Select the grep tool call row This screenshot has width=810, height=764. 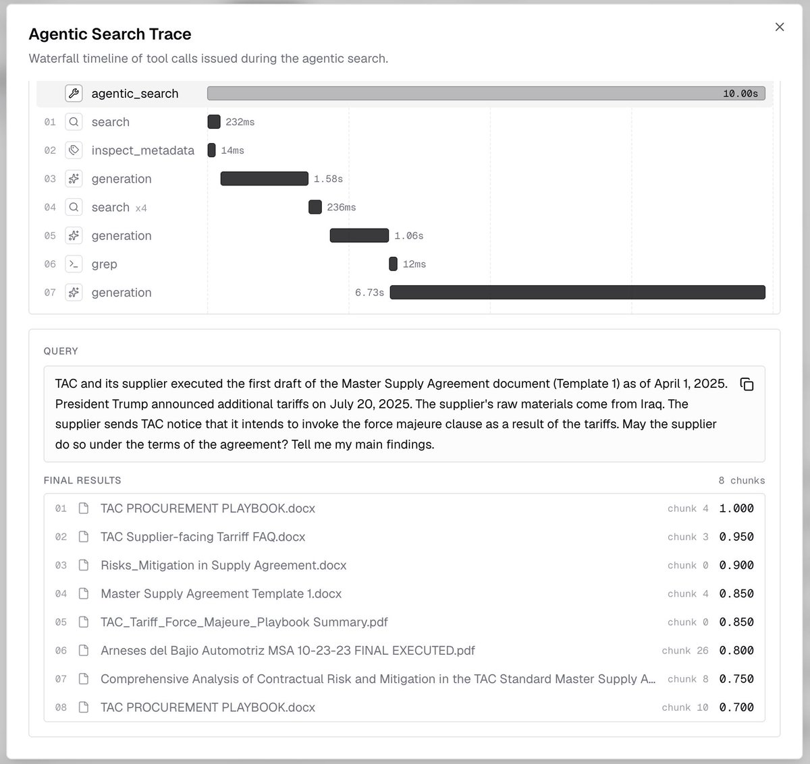tap(404, 264)
